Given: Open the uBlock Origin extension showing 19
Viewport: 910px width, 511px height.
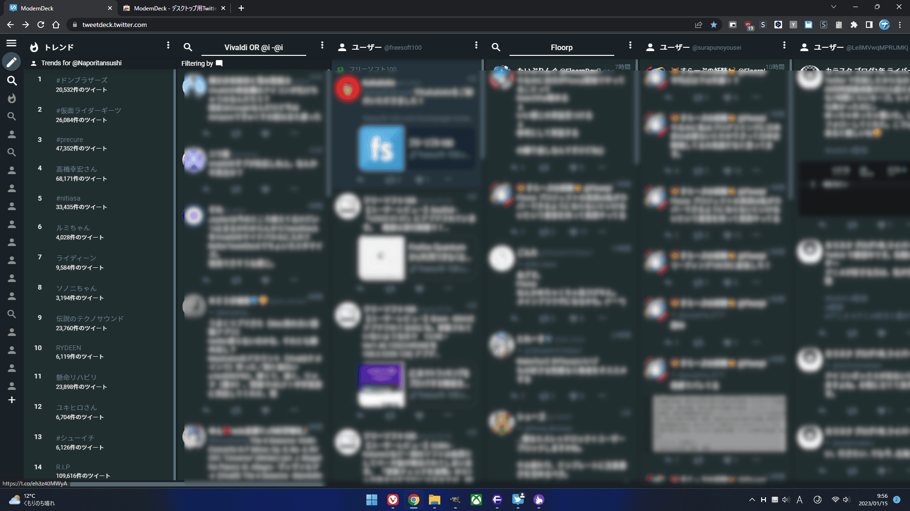Looking at the screenshot, I should pos(748,26).
